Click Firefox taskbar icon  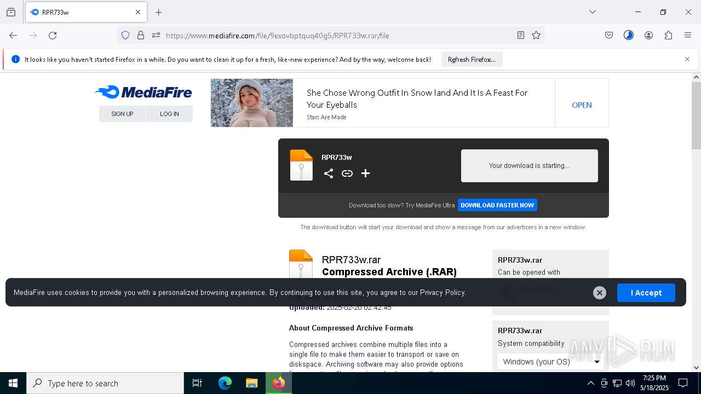tap(279, 383)
